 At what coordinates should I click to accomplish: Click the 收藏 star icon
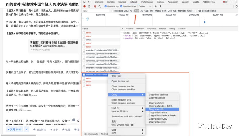click(63, 129)
